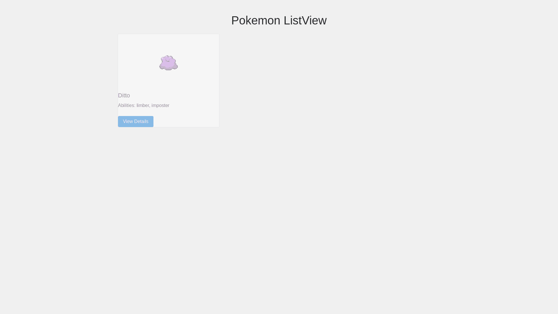The image size is (558, 314).
Task: Click the Ditto image placeholder region
Action: (169, 63)
